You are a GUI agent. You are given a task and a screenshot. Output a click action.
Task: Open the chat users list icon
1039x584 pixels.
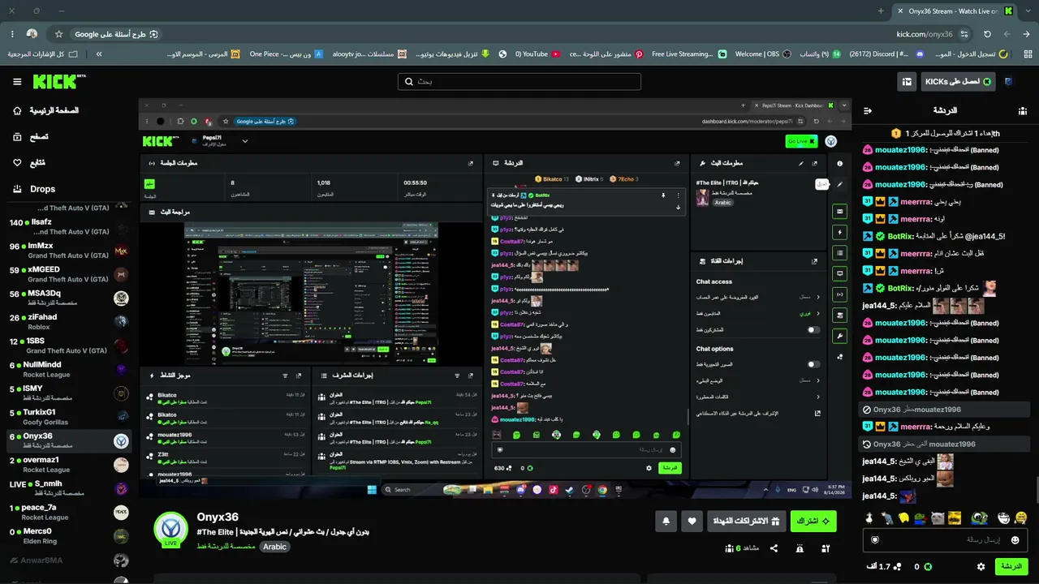pos(1023,110)
